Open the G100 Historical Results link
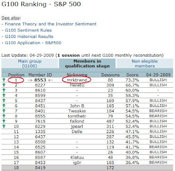175x171 pixels. pos(29,37)
